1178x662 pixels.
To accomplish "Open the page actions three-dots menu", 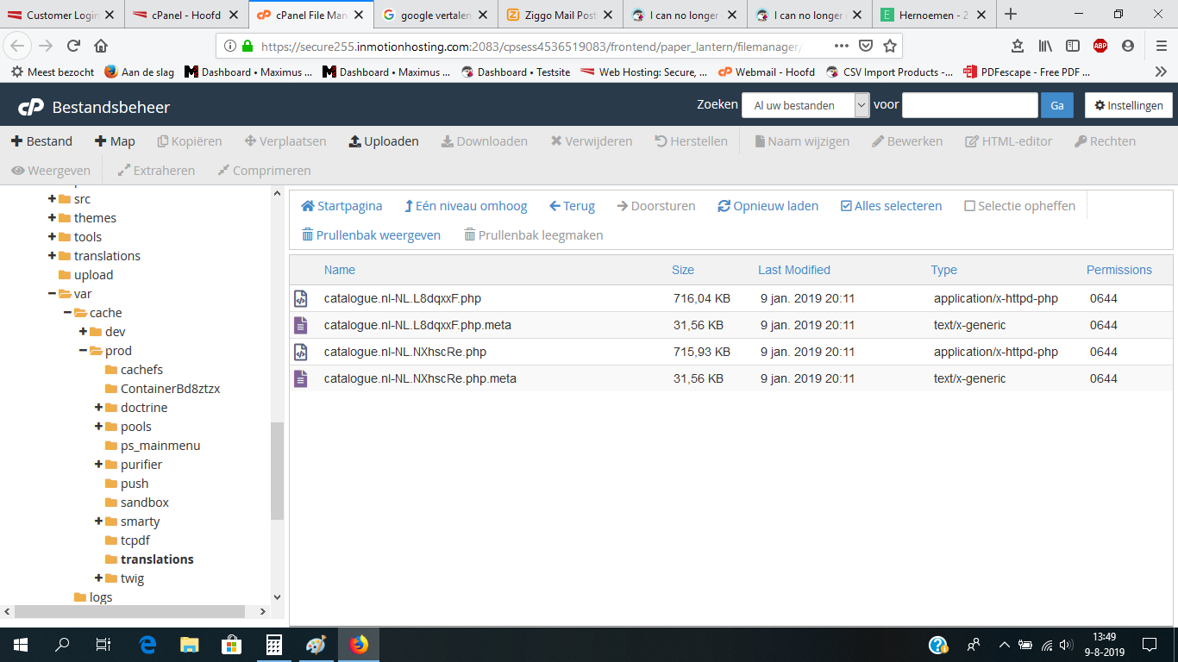I will click(842, 46).
